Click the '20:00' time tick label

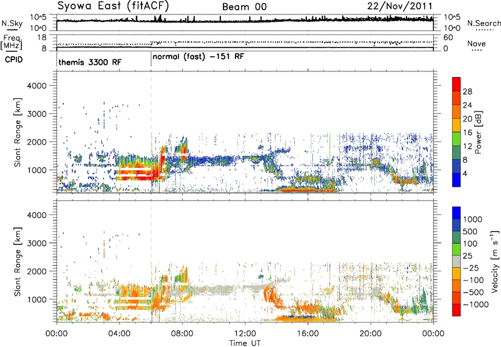click(x=370, y=334)
